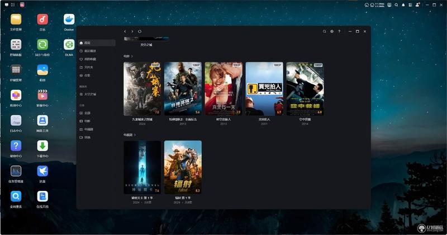Screen dimensions: 447x235
Task: Open the 全局搜索 global search icon
Action: pos(16,197)
